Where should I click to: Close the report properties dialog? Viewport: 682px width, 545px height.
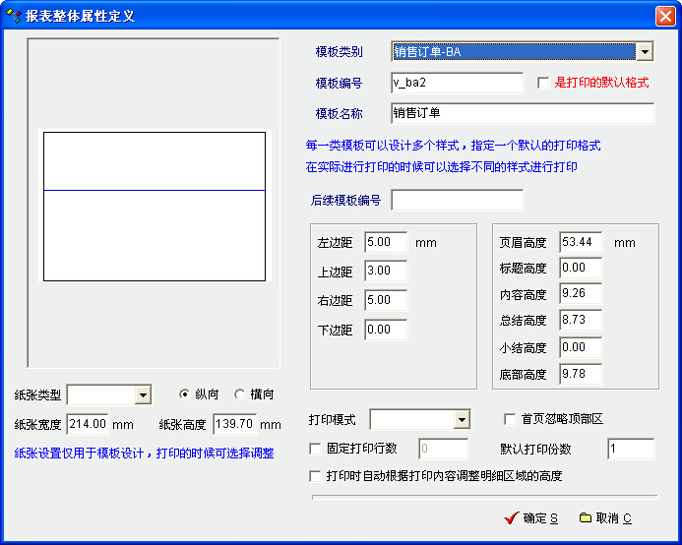click(x=664, y=16)
